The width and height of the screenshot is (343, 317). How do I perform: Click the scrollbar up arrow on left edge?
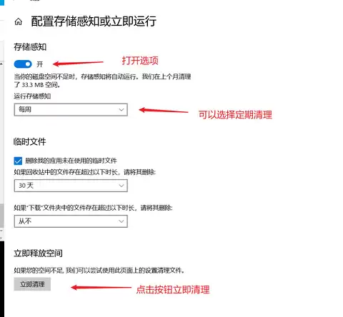coord(1,64)
